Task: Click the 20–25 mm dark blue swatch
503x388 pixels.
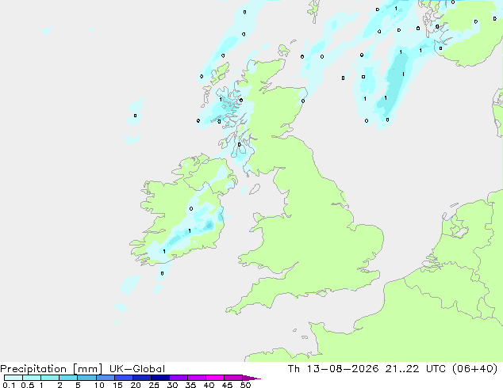Action: point(141,378)
